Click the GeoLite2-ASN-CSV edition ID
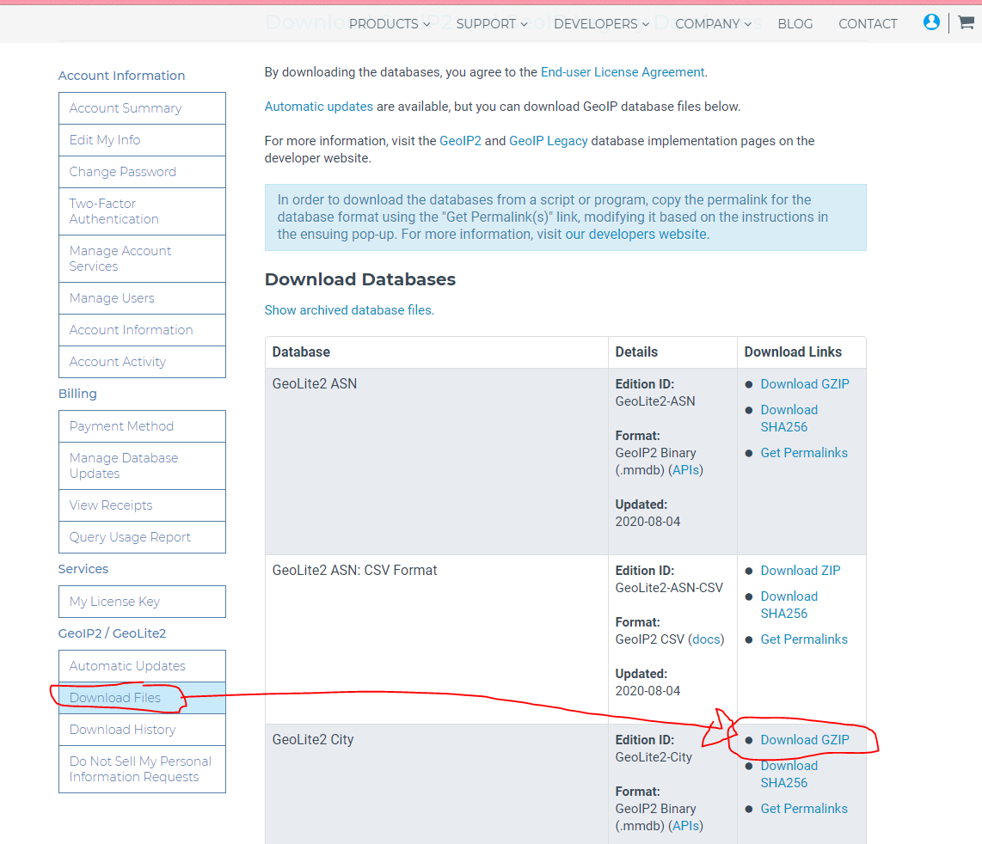This screenshot has width=982, height=844. click(x=669, y=587)
